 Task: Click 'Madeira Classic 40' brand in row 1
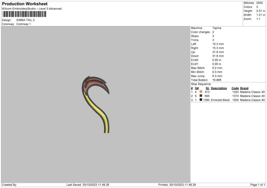point(252,92)
